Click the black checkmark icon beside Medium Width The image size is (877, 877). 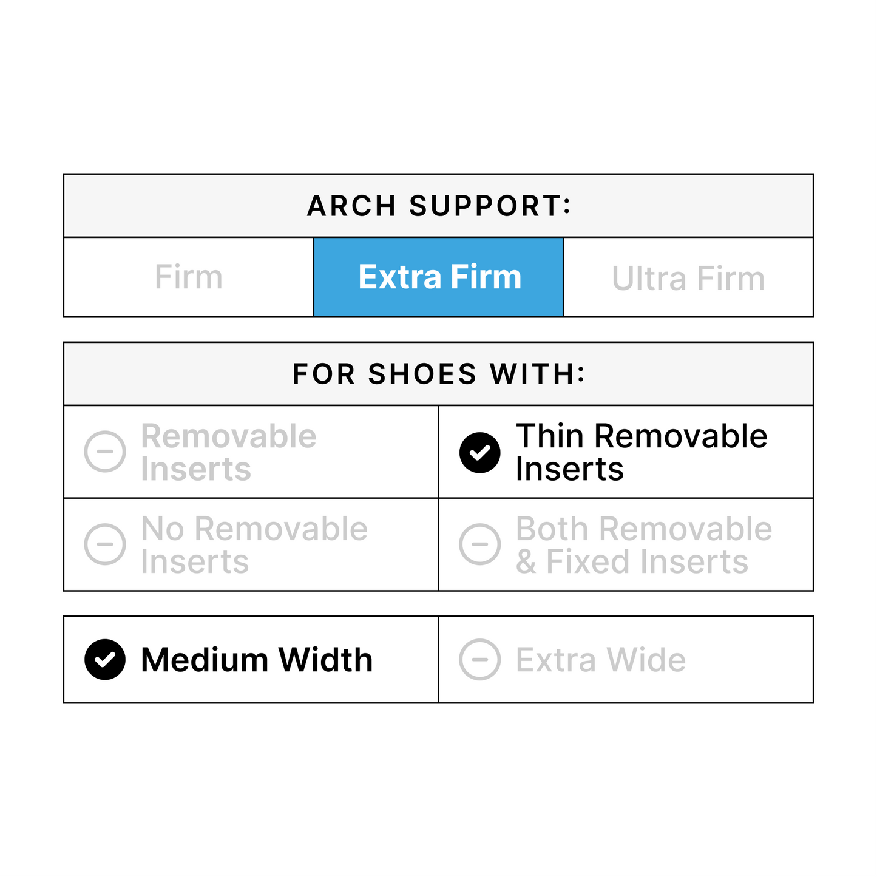pos(105,660)
